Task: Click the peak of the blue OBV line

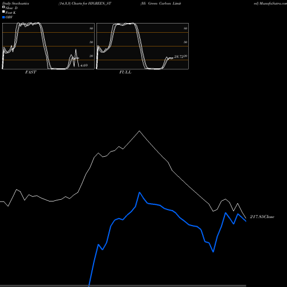Action: [139, 192]
